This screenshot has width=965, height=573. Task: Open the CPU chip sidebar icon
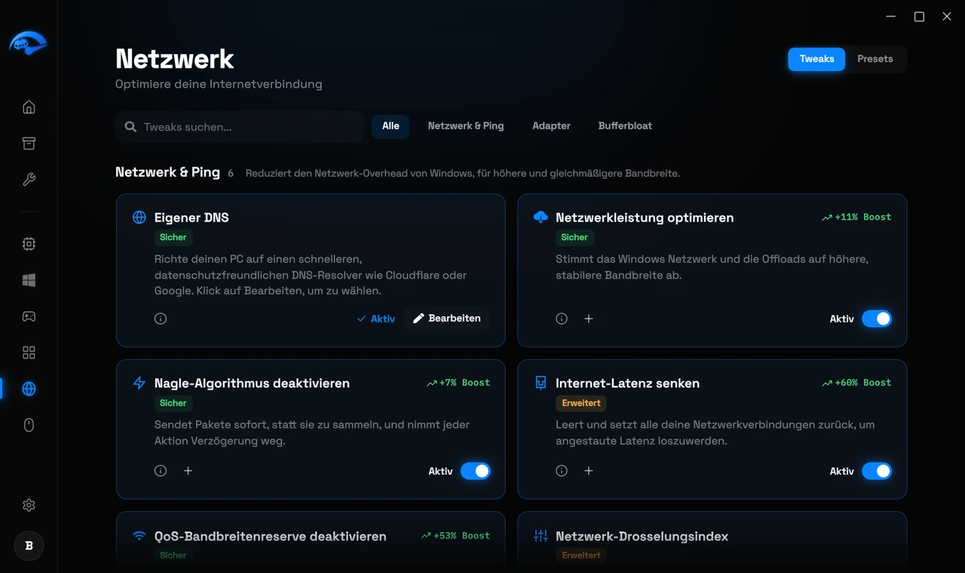click(29, 244)
